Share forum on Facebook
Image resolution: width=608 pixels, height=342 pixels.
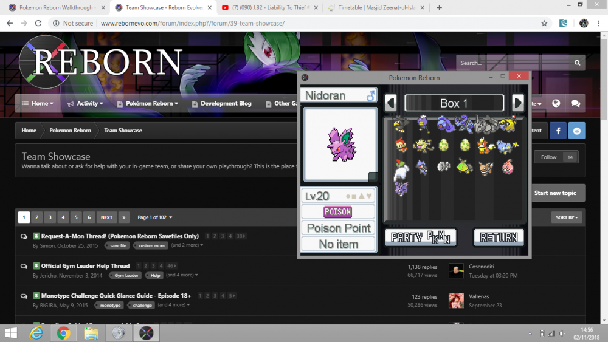coord(558,131)
